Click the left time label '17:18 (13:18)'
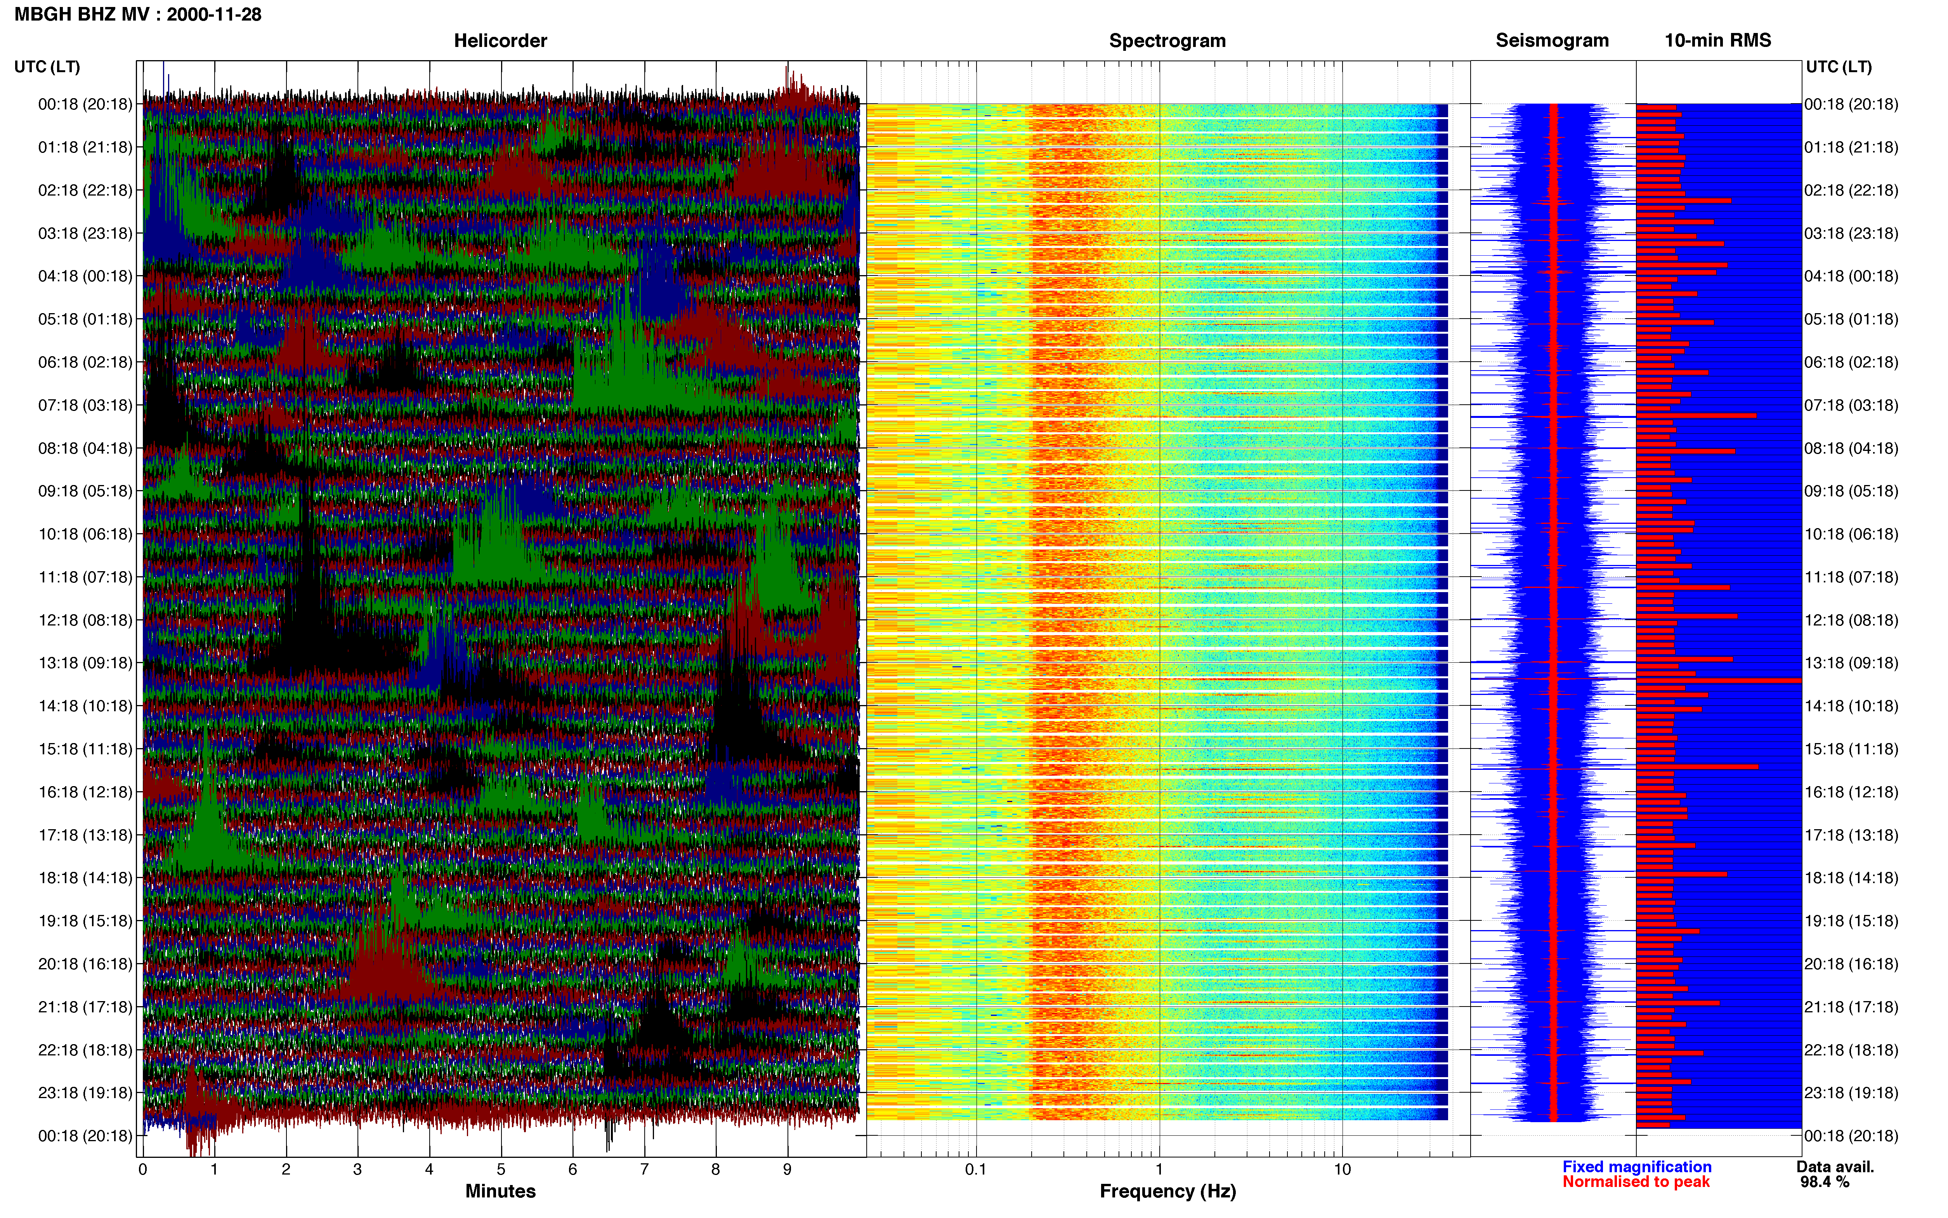 coord(85,835)
